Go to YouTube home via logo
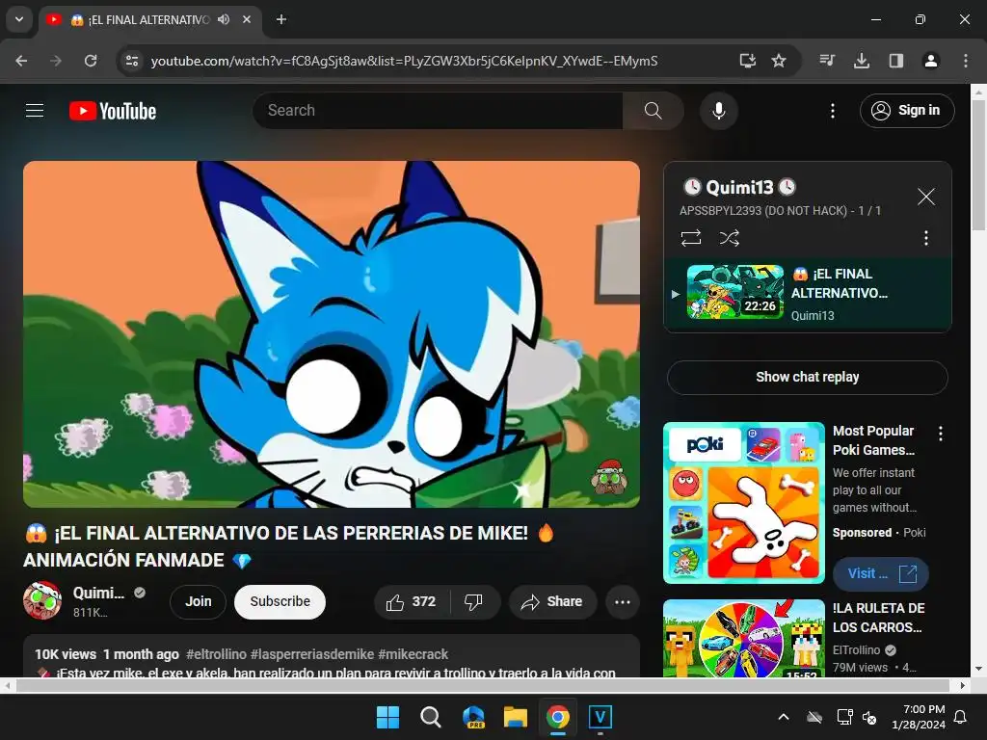The width and height of the screenshot is (987, 740). tap(113, 111)
